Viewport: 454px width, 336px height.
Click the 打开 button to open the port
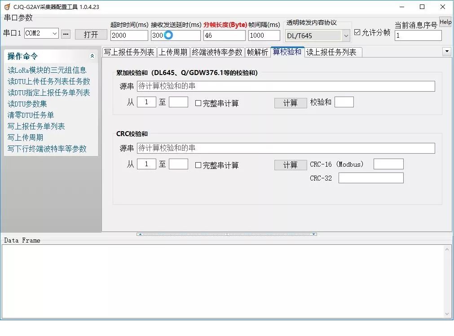pos(91,34)
